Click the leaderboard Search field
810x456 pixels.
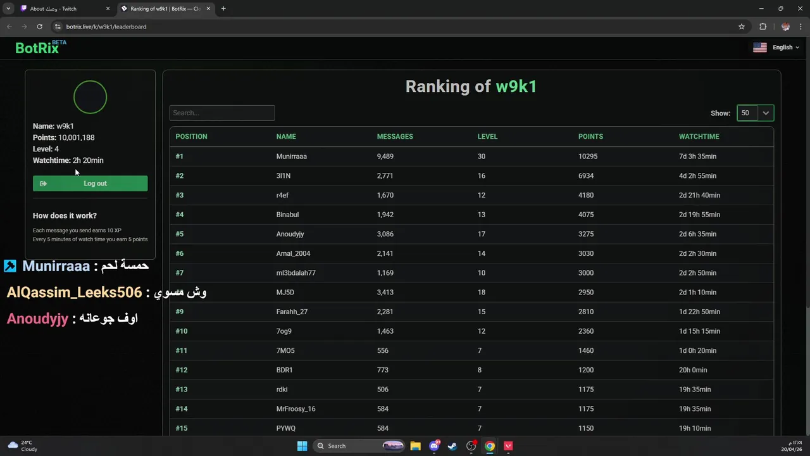coord(222,113)
